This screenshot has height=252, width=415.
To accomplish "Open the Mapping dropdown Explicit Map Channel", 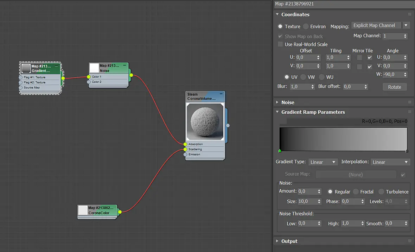I will point(381,25).
